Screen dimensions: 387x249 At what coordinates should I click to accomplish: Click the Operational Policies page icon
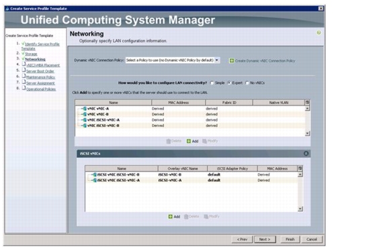(24, 88)
